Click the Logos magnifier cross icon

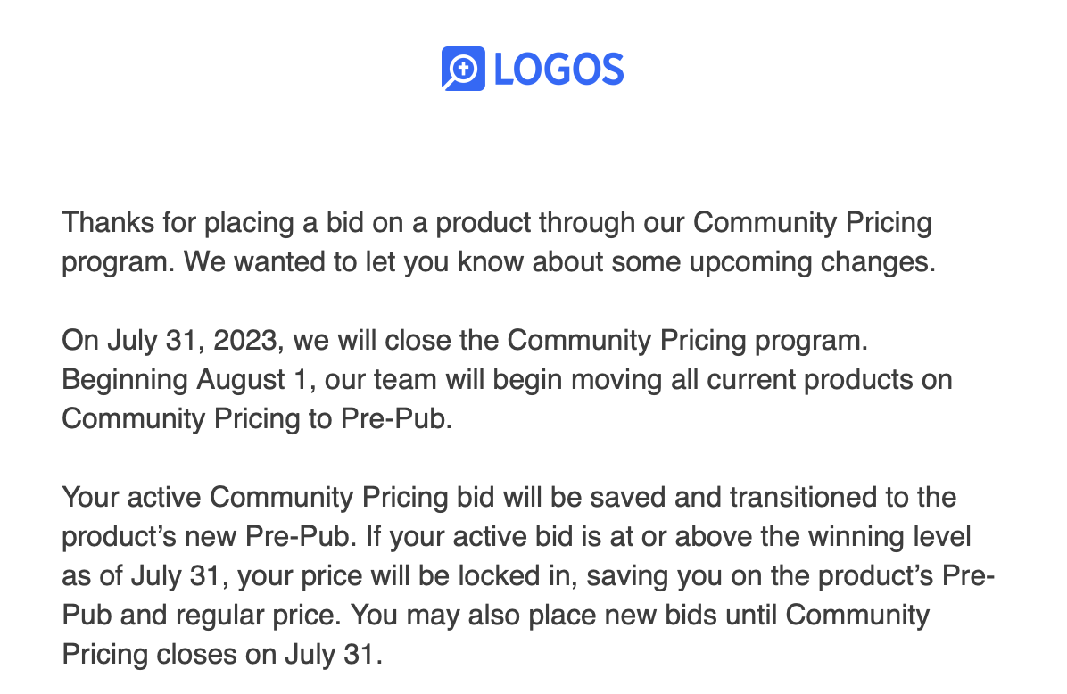click(x=463, y=69)
